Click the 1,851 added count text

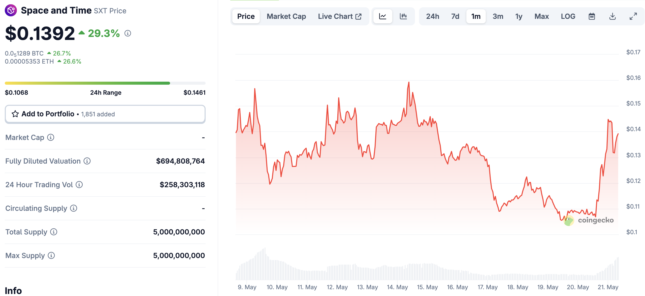[98, 114]
